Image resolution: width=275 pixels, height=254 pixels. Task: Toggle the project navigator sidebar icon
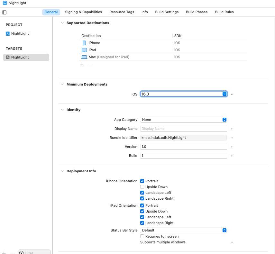tap(5, 12)
